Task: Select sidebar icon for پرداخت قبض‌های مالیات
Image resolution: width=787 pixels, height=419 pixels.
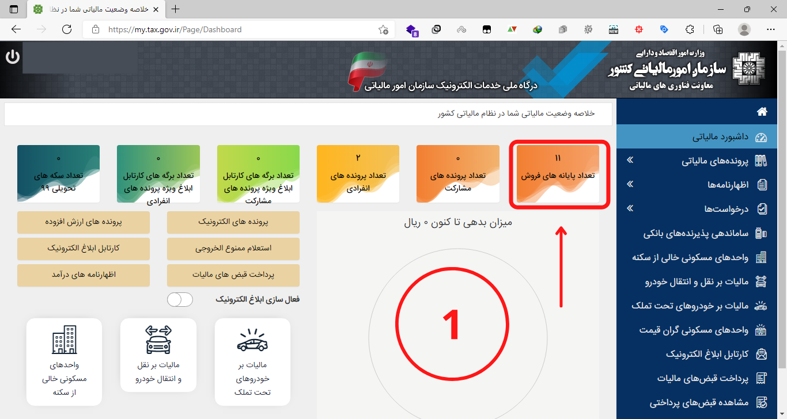Action: click(762, 378)
